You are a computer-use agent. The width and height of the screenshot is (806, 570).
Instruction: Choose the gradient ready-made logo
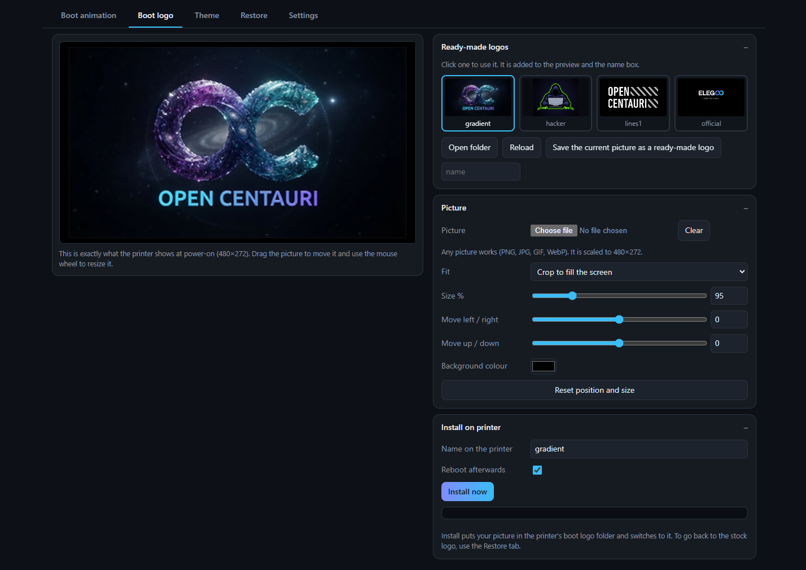click(x=478, y=103)
